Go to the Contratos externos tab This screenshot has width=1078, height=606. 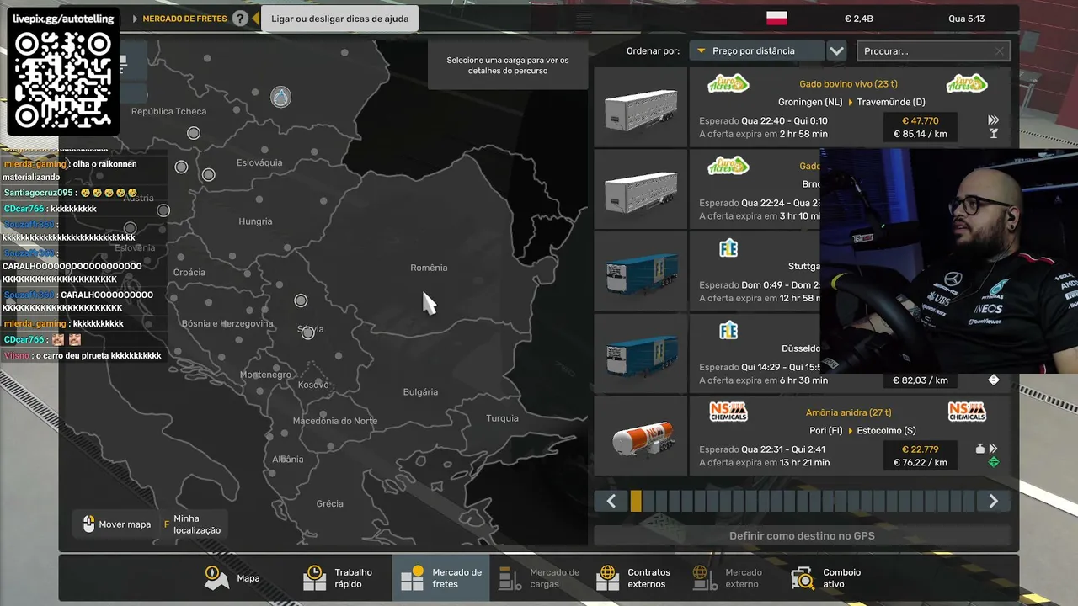tap(634, 578)
